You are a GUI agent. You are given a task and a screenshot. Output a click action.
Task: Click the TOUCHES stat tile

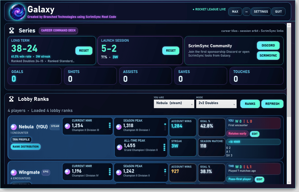(x=256, y=76)
